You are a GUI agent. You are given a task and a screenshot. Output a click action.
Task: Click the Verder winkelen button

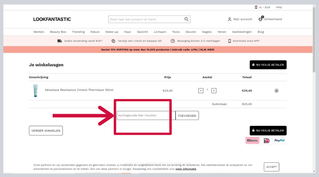[46, 131]
